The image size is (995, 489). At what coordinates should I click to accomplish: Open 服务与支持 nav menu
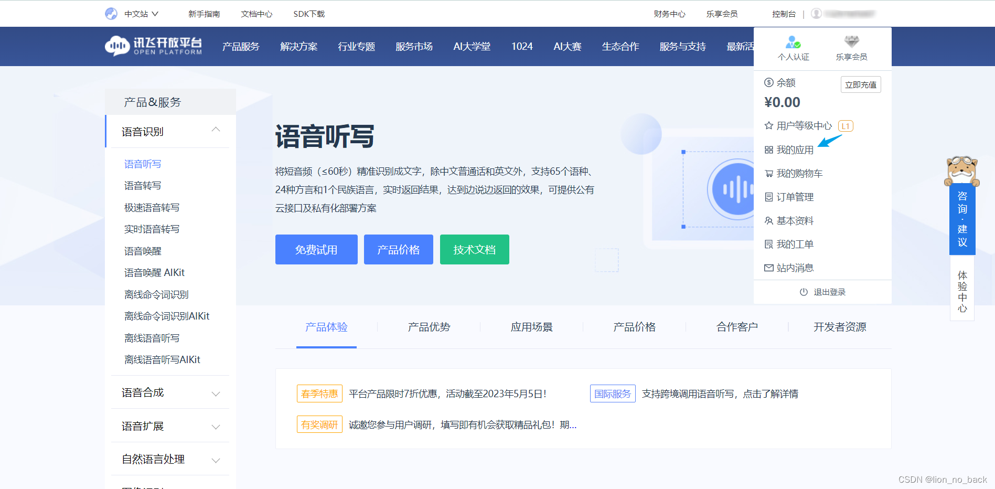682,46
